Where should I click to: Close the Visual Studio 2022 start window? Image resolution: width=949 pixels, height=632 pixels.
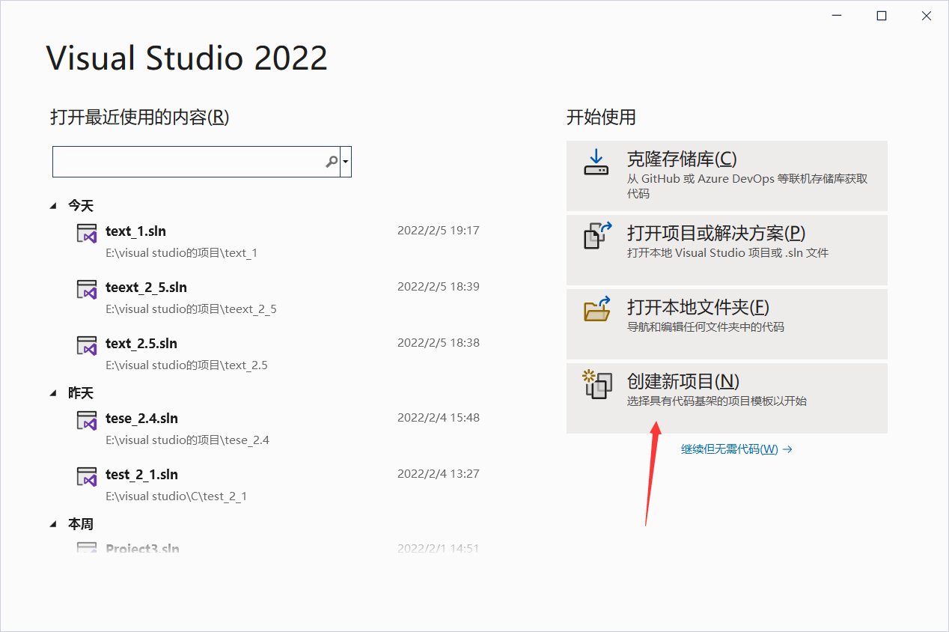coord(927,16)
